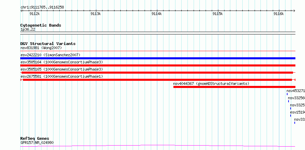The image size is (305, 150).
Task: Open the esv2422210 (SimonSanchez2007) label
Action: click(50, 55)
